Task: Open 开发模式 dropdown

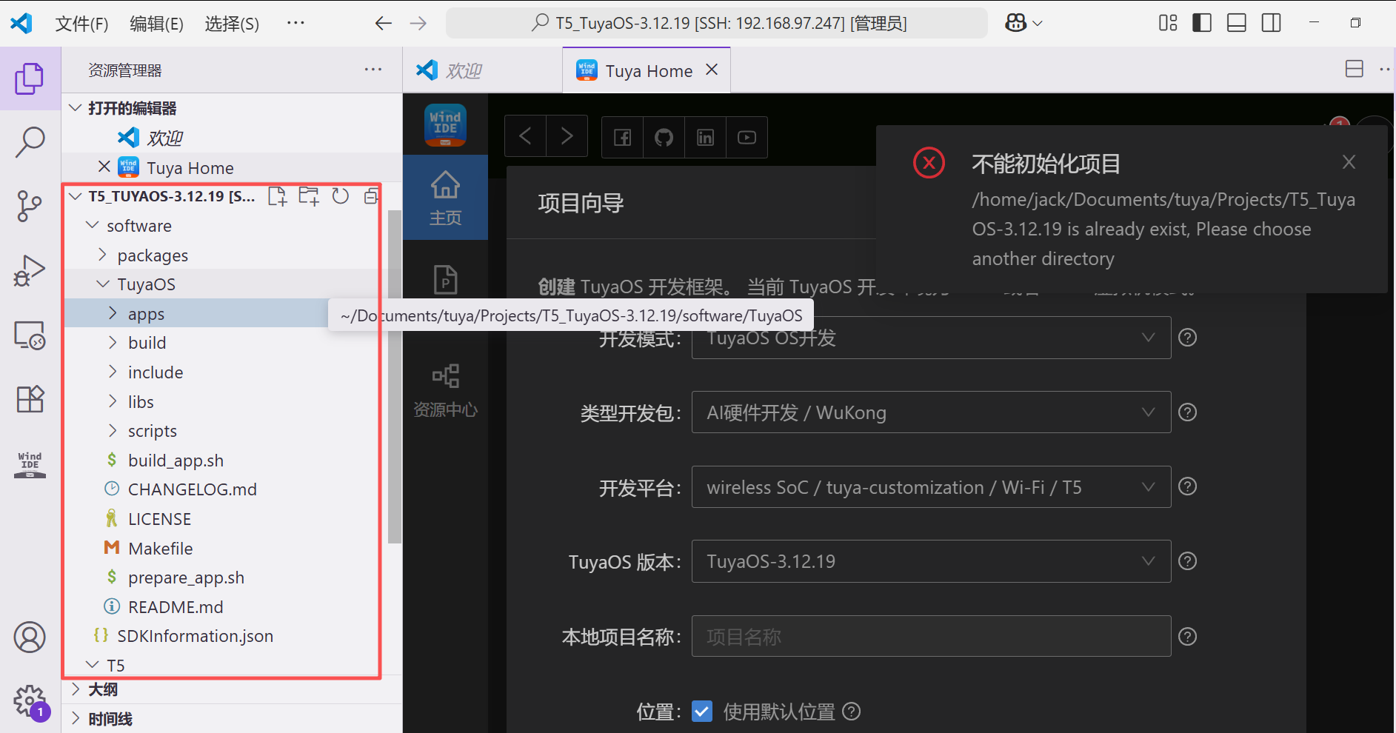Action: [931, 338]
